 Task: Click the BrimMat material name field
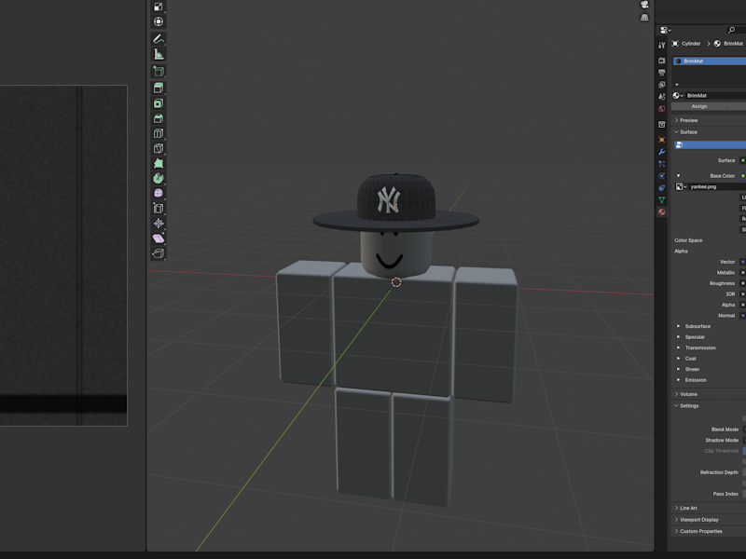[715, 96]
